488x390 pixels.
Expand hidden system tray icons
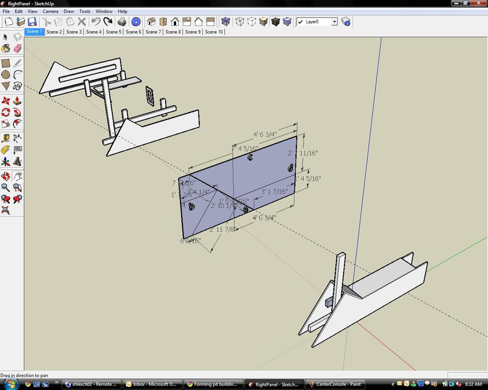(x=393, y=384)
